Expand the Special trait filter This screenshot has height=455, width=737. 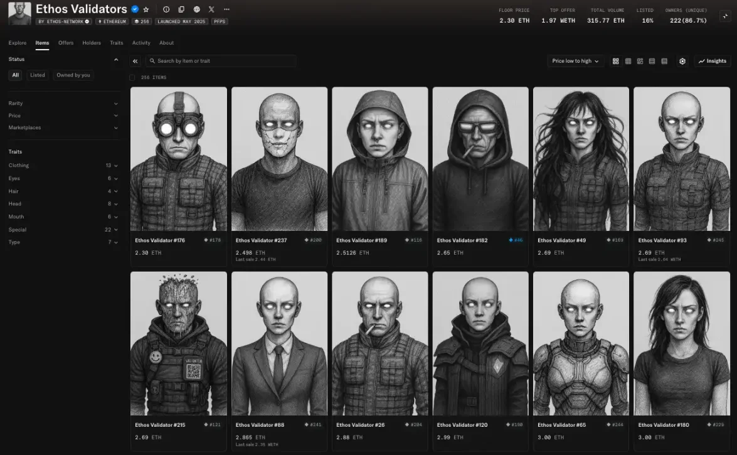click(63, 230)
